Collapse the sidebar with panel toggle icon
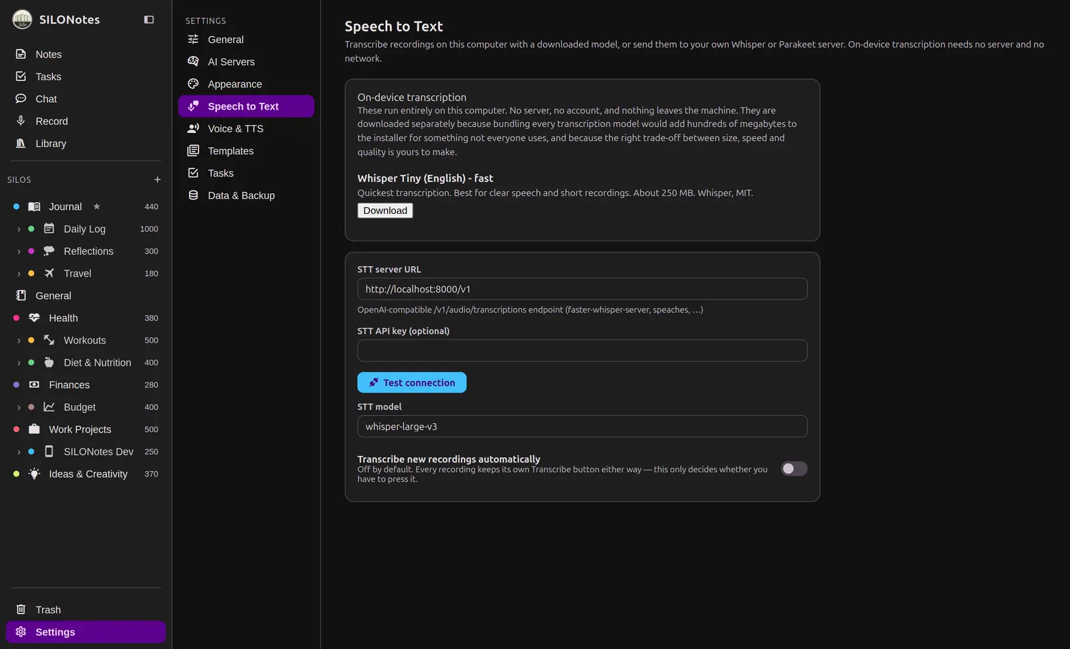 pos(149,19)
